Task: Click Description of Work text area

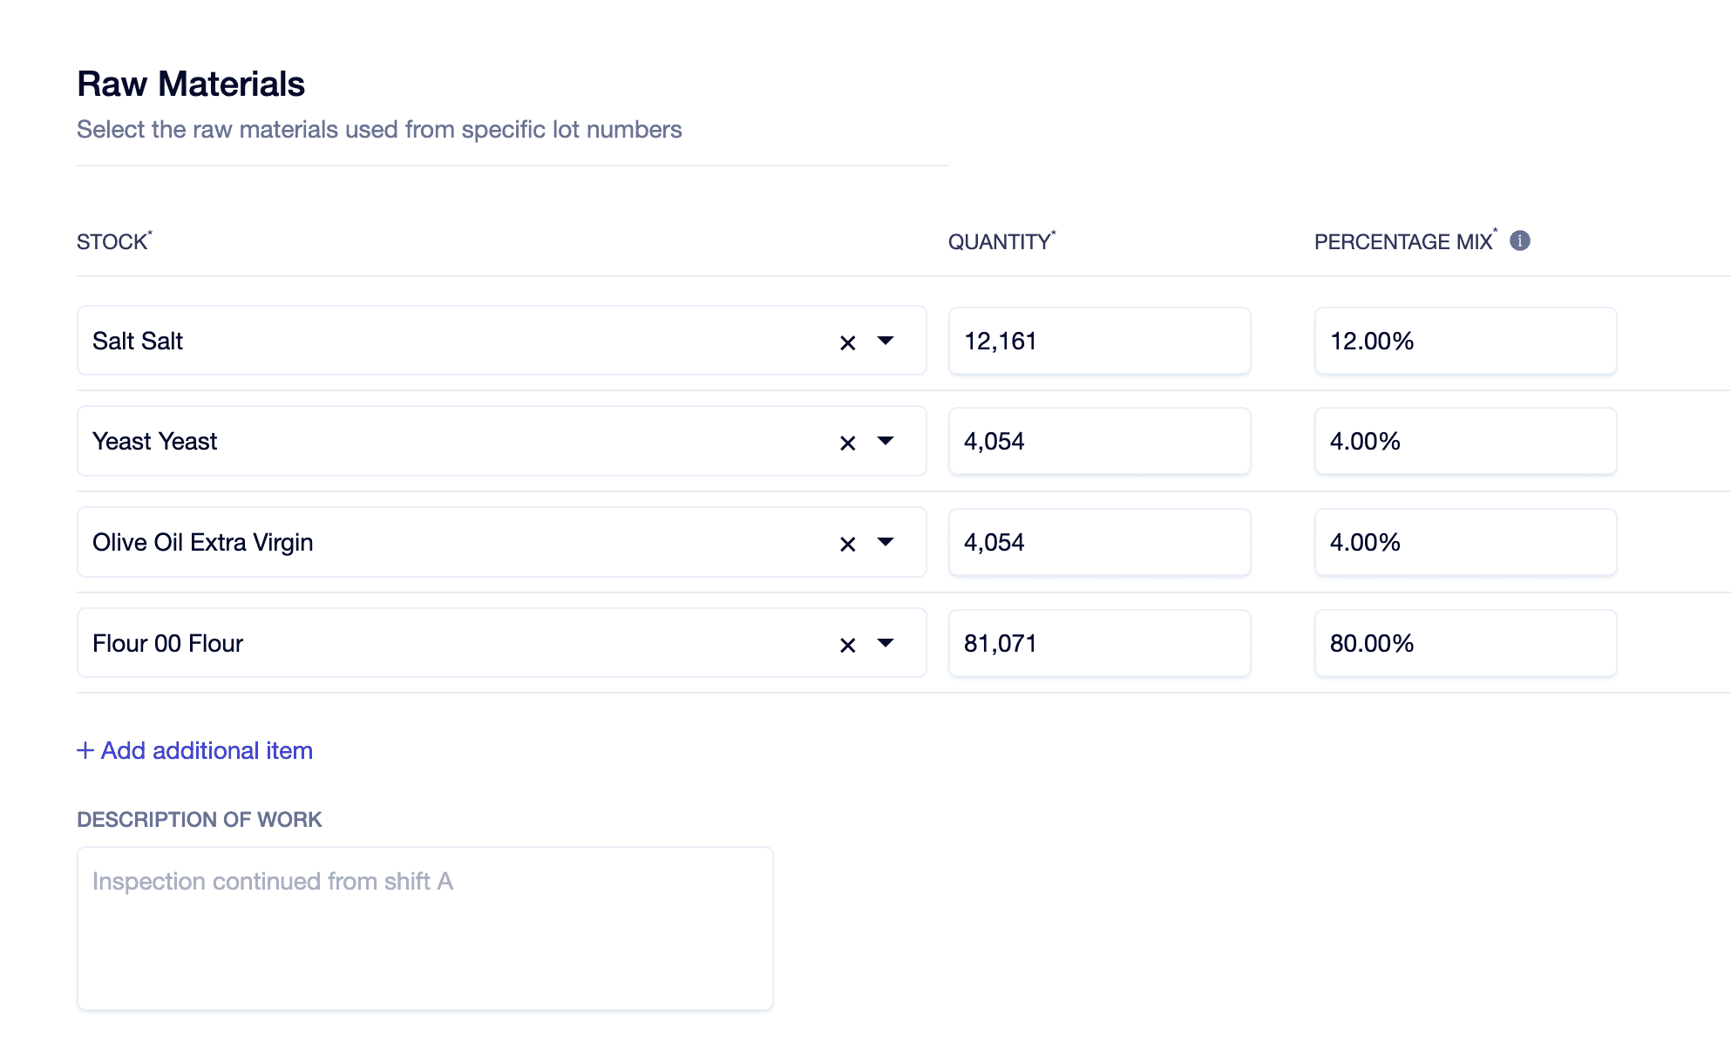Action: [x=424, y=928]
